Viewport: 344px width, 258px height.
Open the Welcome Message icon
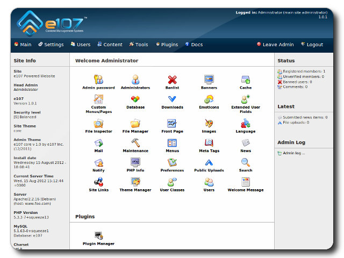click(246, 182)
